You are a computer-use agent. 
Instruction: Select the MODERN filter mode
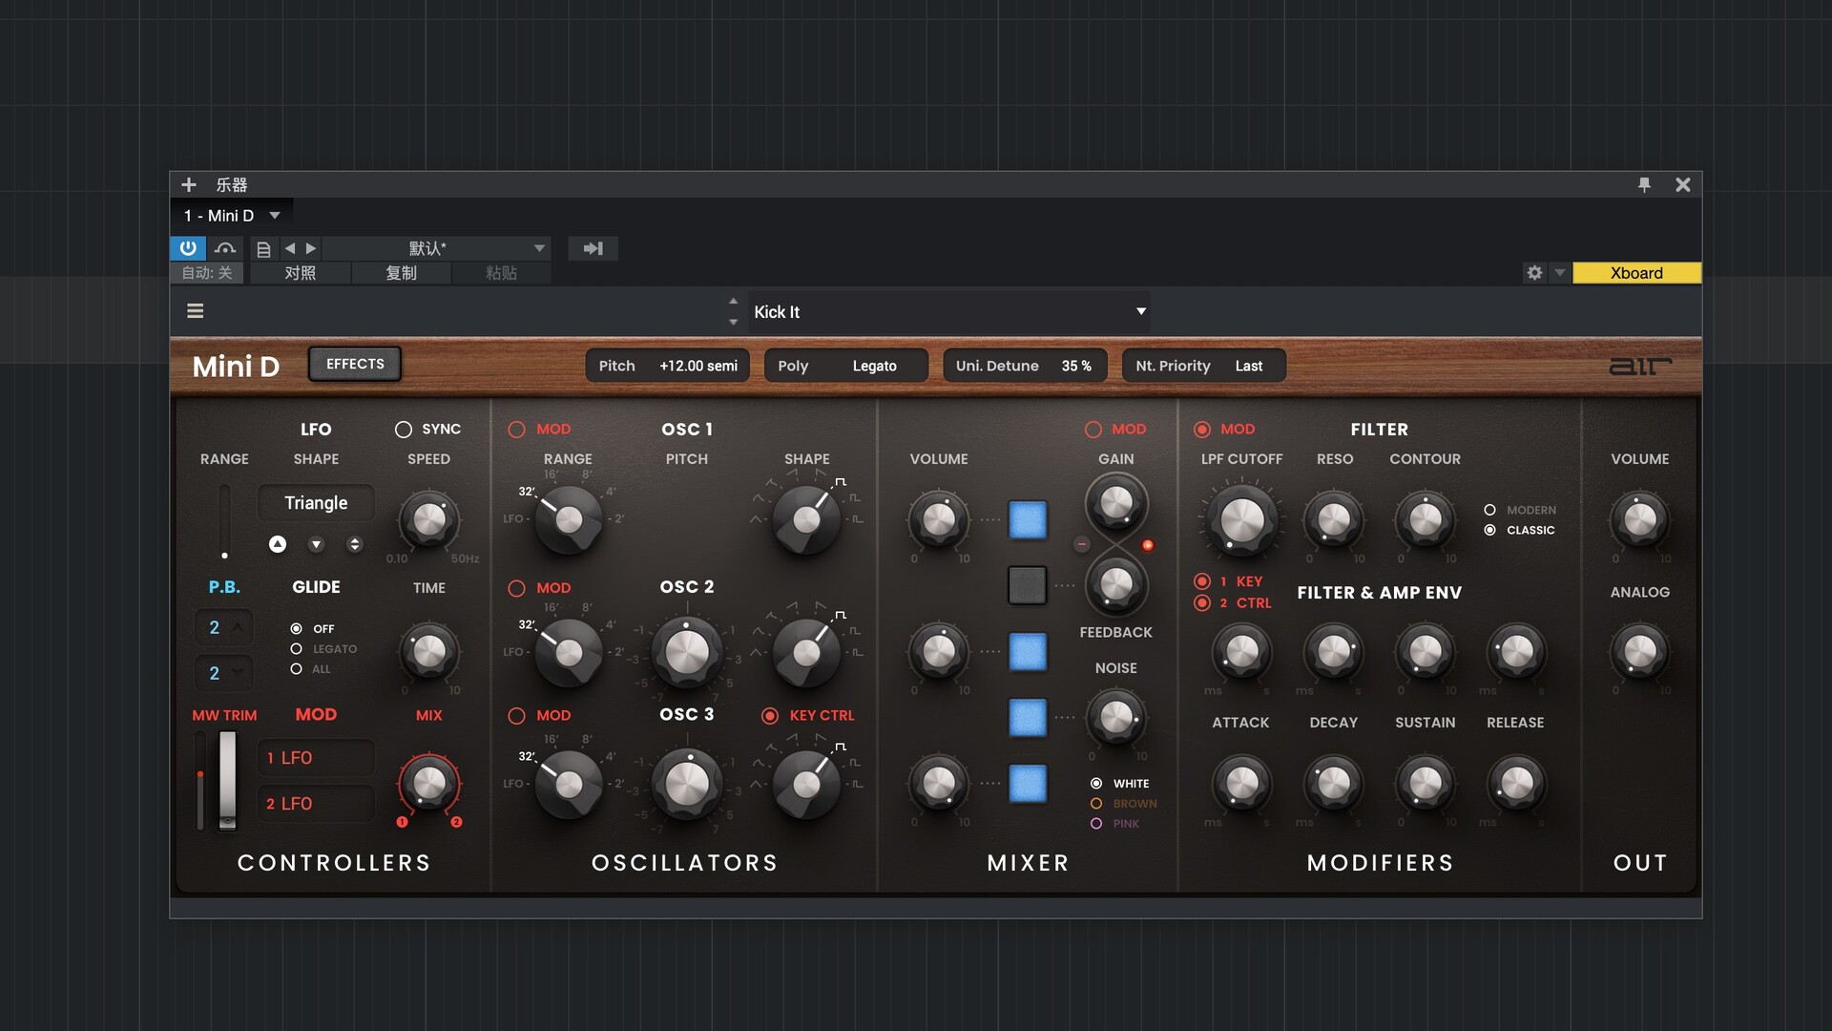[1489, 510]
